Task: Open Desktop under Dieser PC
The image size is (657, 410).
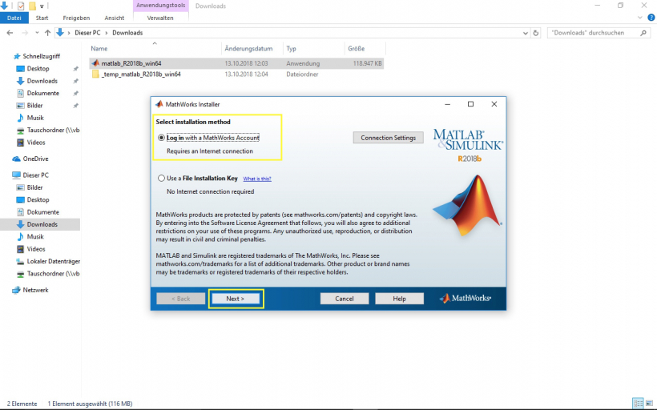Action: tap(38, 199)
